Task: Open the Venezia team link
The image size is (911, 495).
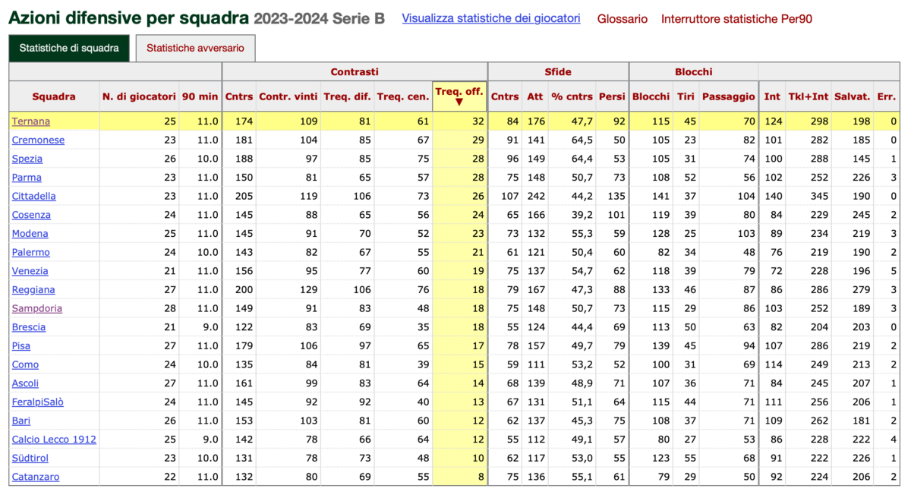Action: tap(30, 271)
